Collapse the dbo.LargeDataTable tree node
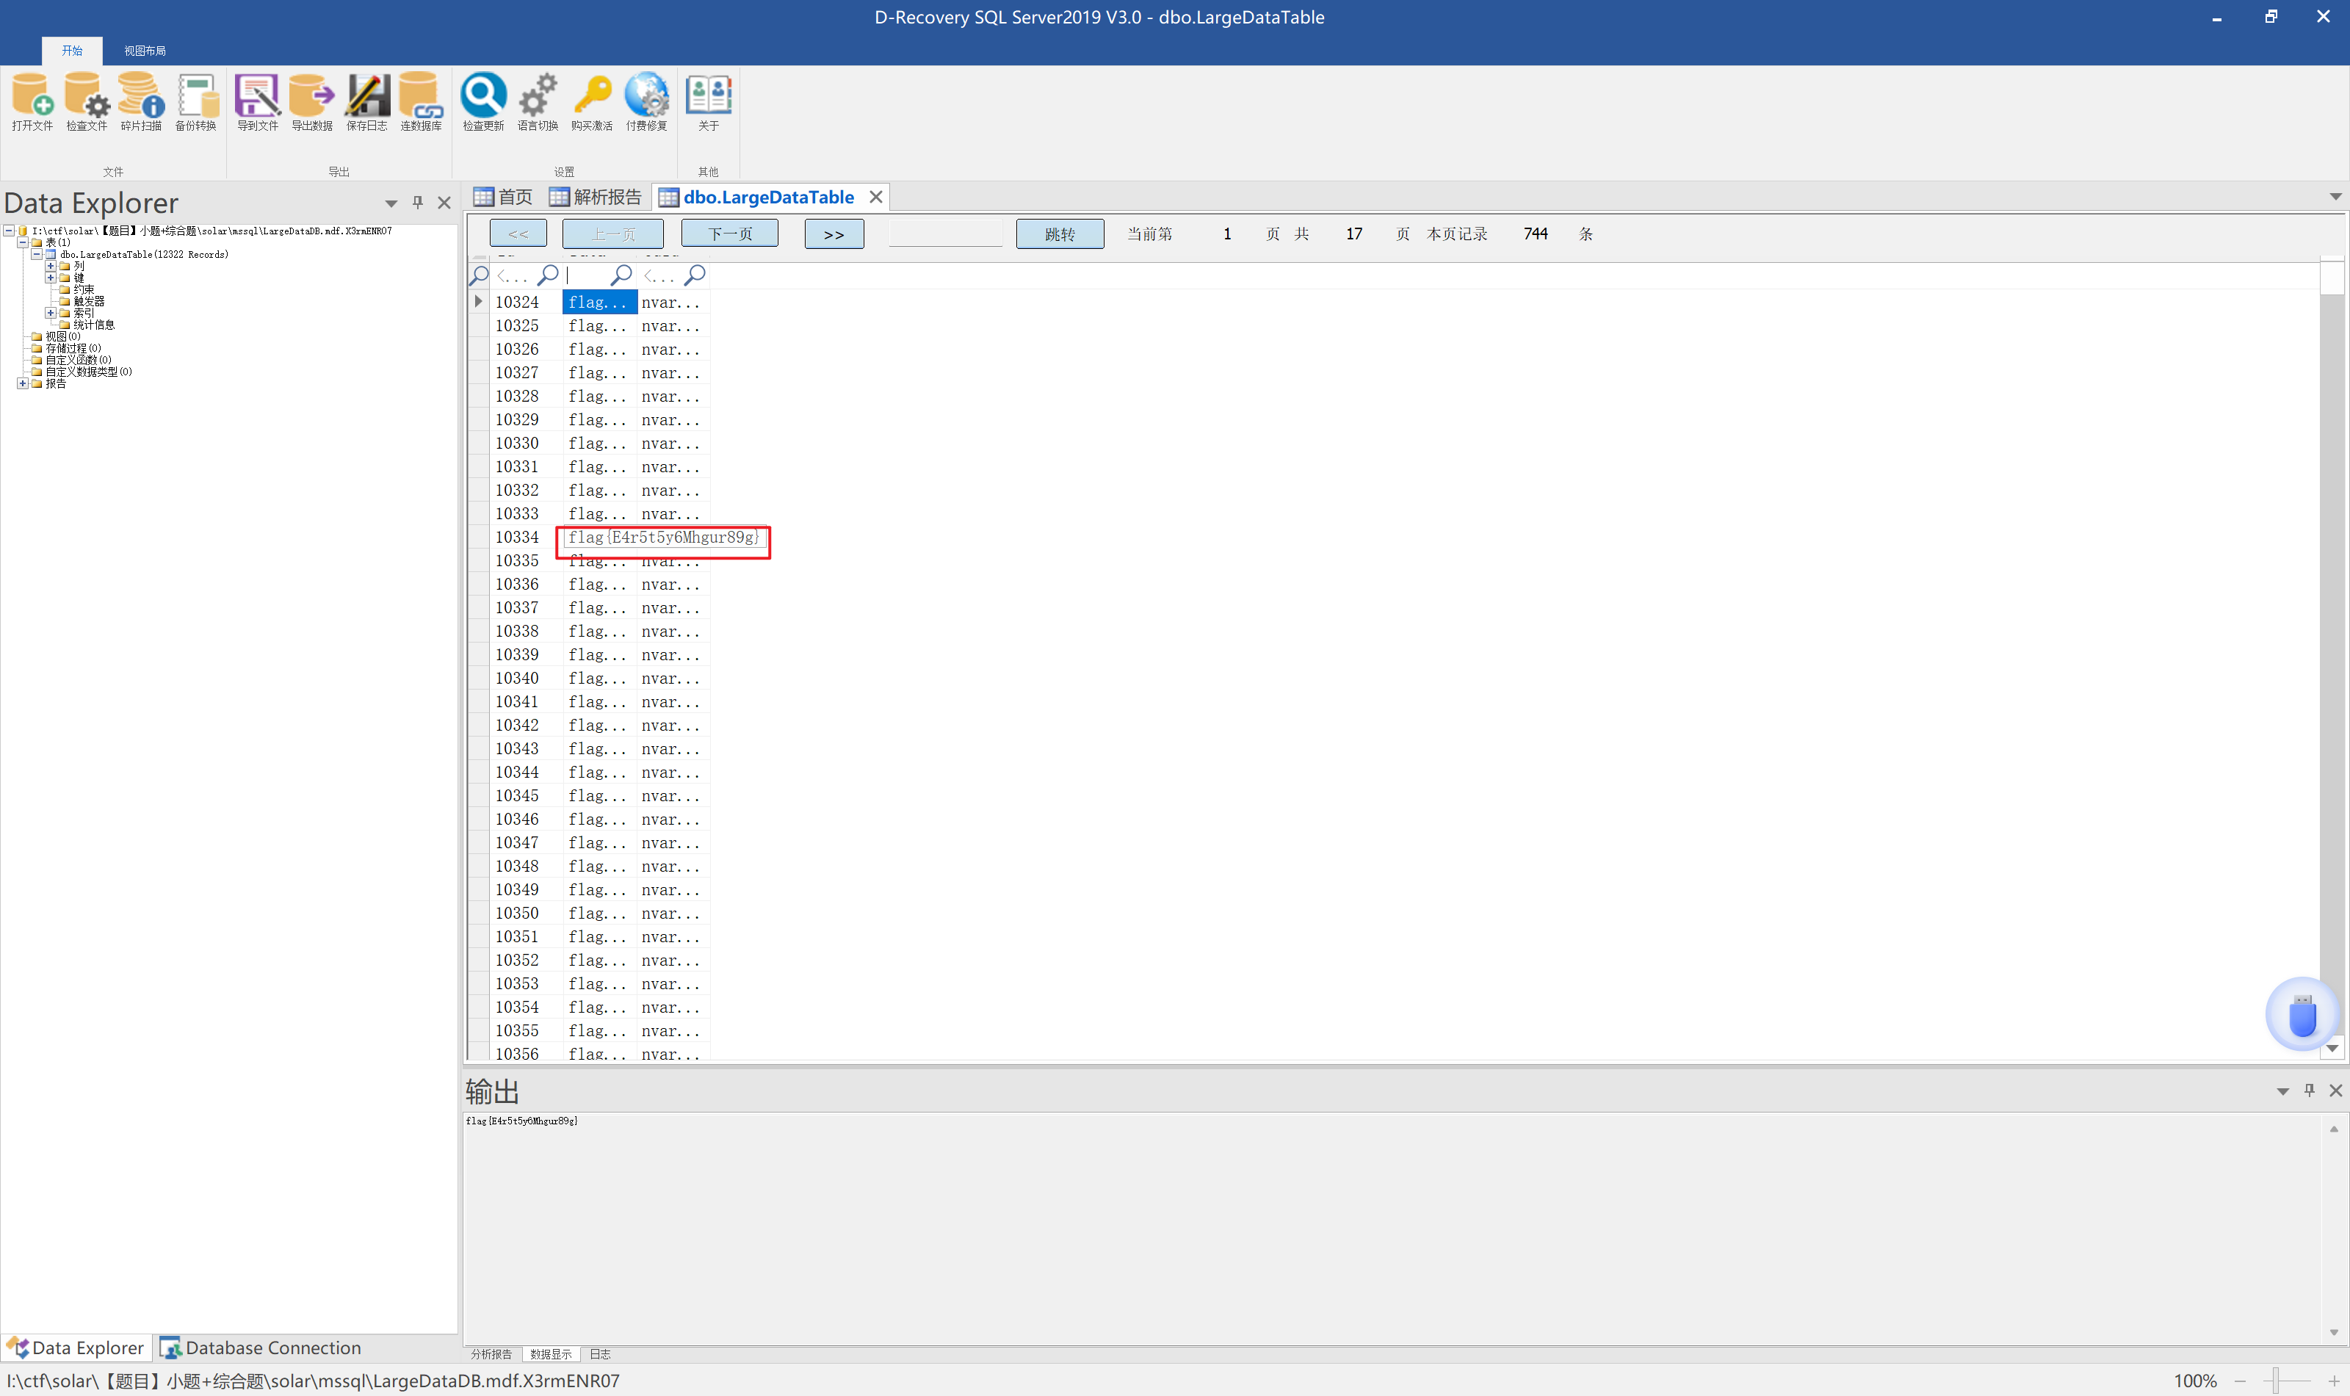 point(37,254)
